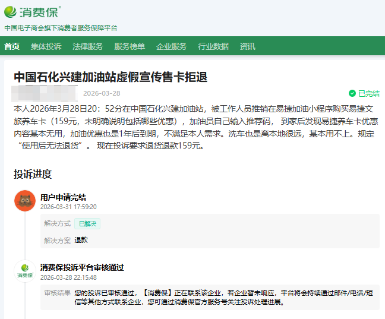This screenshot has height=319, width=385.
Task: Switch to the 服务榜单 tab
Action: (129, 46)
